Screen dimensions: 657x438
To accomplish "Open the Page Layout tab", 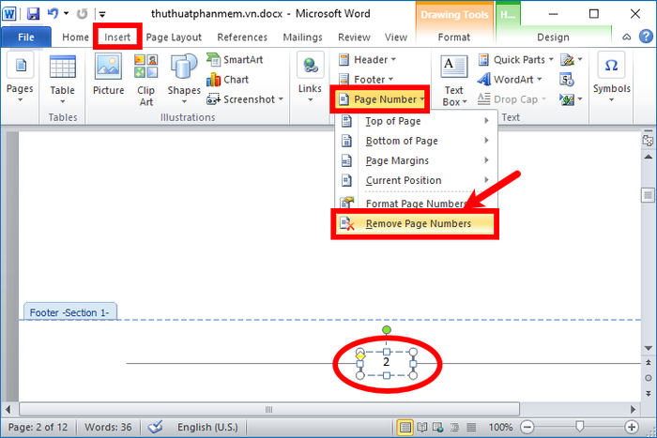I will (x=174, y=38).
